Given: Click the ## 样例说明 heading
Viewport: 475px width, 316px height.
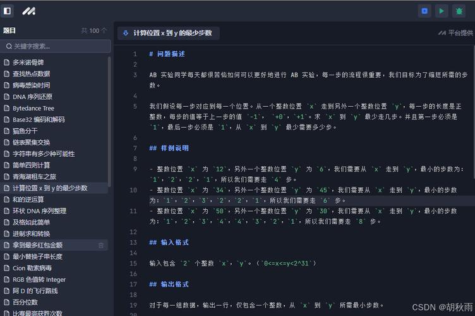Looking at the screenshot, I should point(169,148).
